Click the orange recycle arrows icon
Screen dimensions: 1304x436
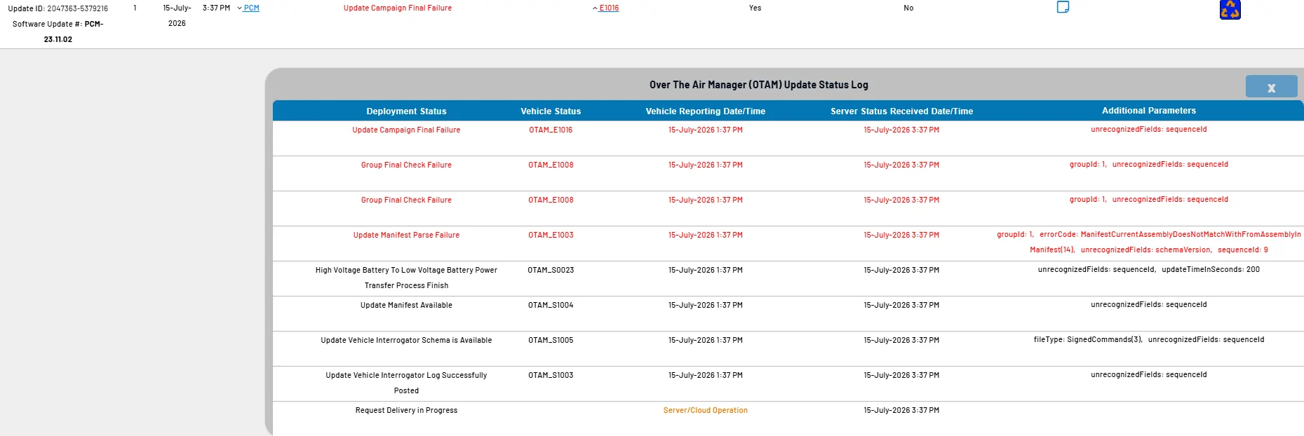1230,9
